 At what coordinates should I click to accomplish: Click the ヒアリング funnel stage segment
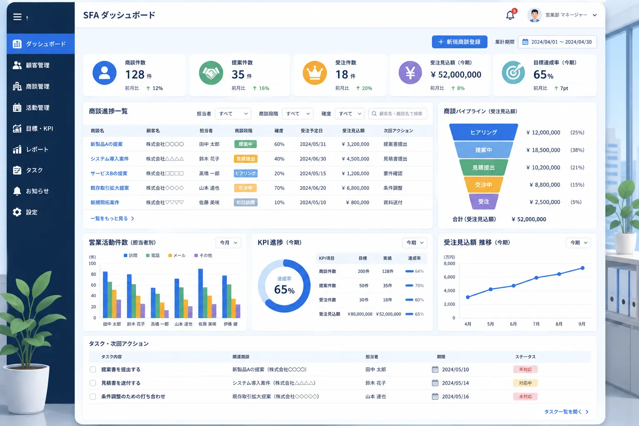point(483,132)
